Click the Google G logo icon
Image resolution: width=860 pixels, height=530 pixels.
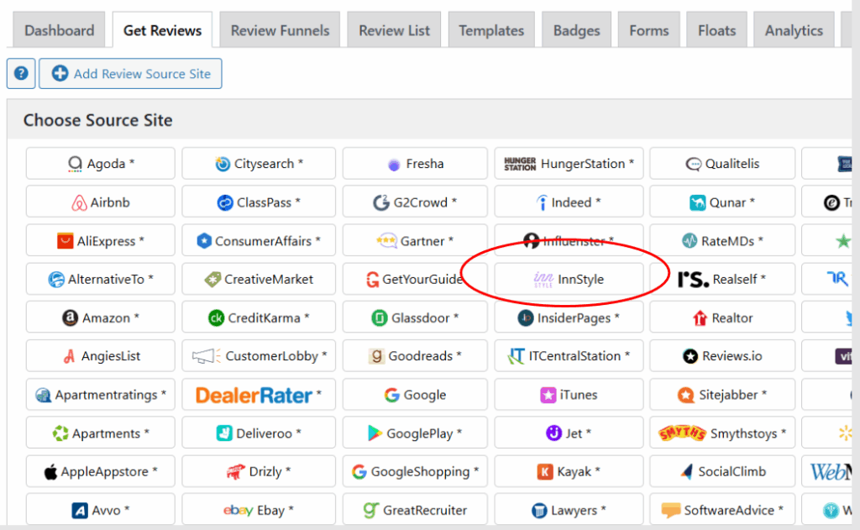(391, 395)
